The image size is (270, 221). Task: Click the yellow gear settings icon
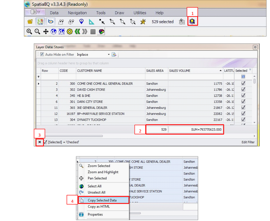[69, 32]
